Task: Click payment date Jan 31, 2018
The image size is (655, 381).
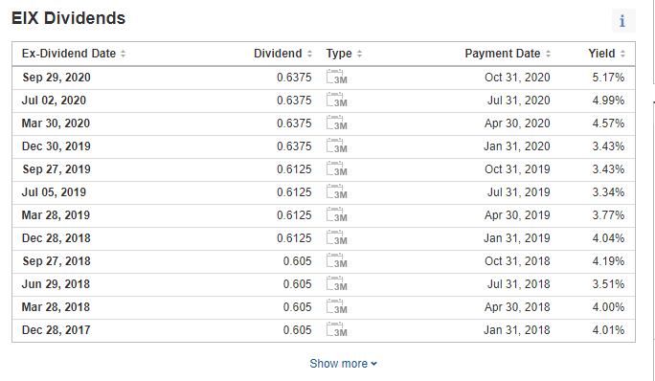Action: [517, 330]
